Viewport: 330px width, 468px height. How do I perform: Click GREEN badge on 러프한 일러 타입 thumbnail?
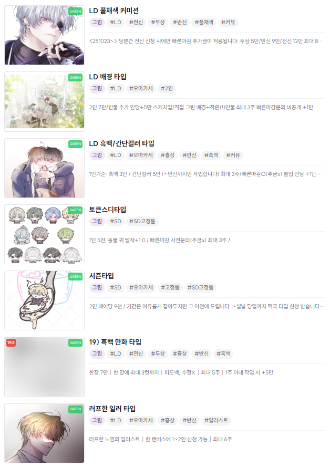coord(75,409)
